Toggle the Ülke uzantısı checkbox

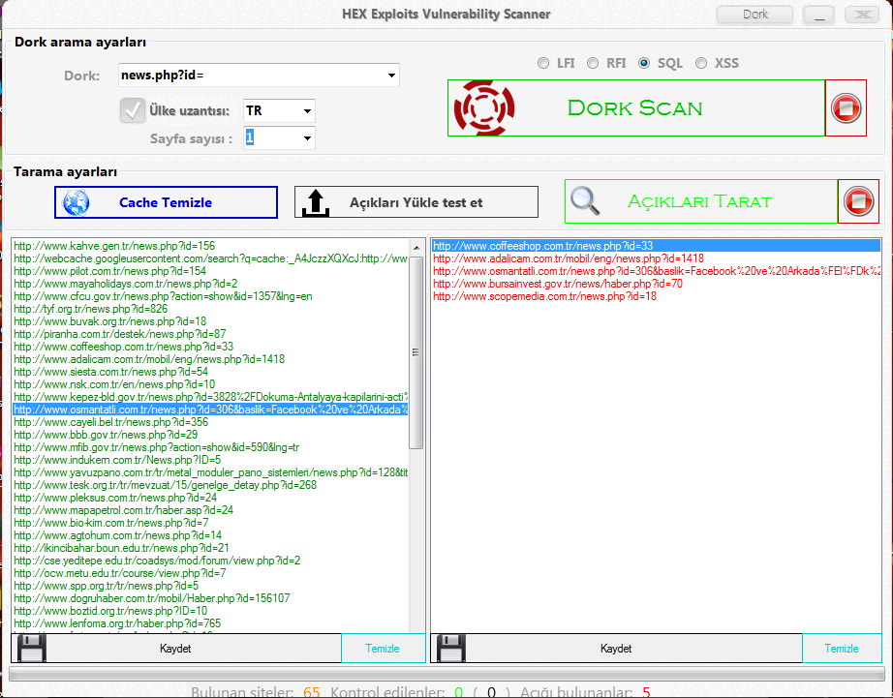tap(132, 110)
